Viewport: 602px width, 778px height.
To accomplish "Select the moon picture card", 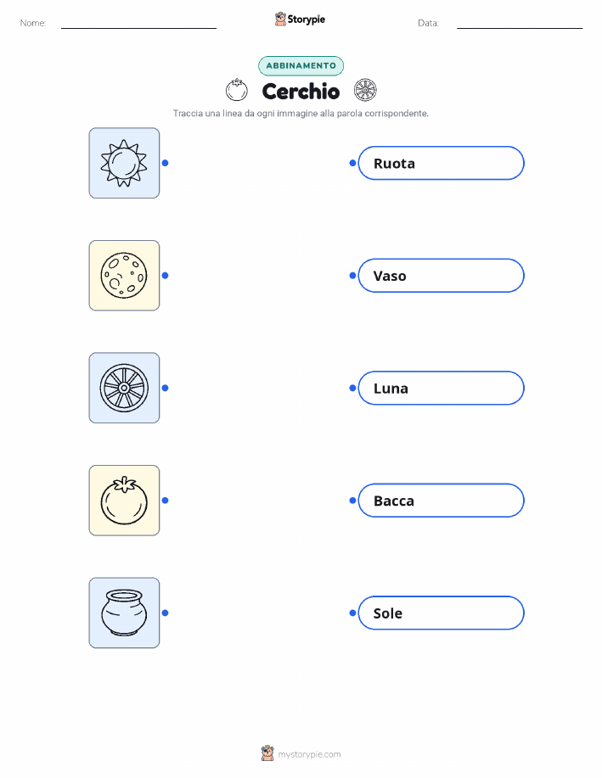I will 124,276.
